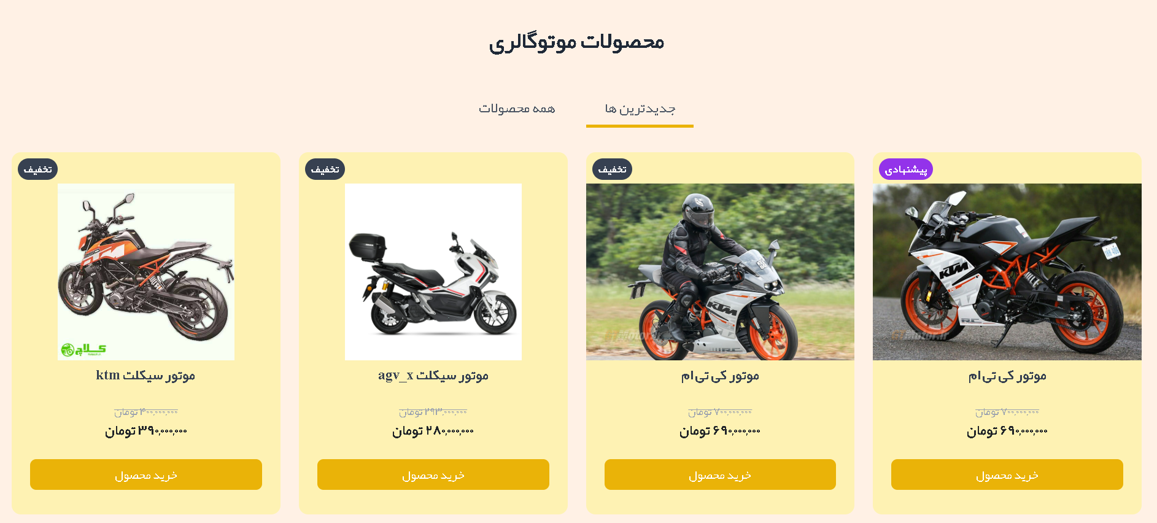1157x523 pixels.
Task: Open the parked black KTM RC photo
Action: pos(1007,272)
